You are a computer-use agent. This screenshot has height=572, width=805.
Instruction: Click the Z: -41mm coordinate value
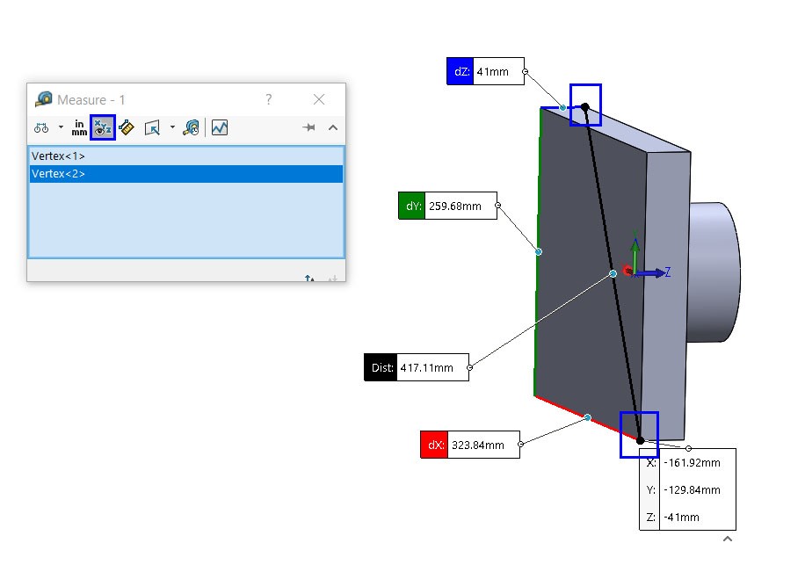click(681, 517)
